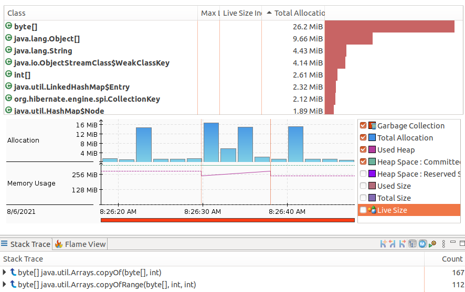Expand the Arrays.copyOf stack trace row
Viewport: 465px width, 292px height.
point(5,272)
